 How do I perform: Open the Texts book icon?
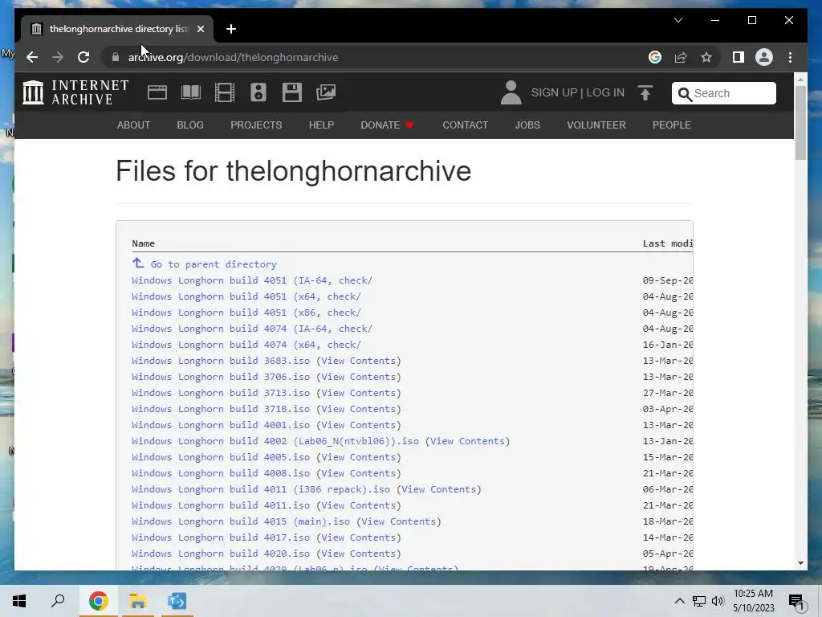click(191, 92)
